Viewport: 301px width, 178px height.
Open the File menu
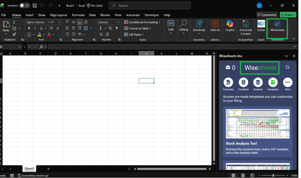(4, 15)
